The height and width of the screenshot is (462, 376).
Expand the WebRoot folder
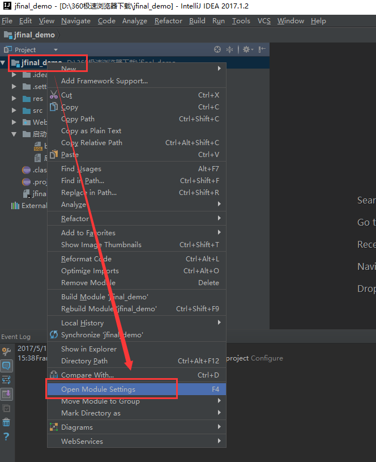pyautogui.click(x=14, y=122)
